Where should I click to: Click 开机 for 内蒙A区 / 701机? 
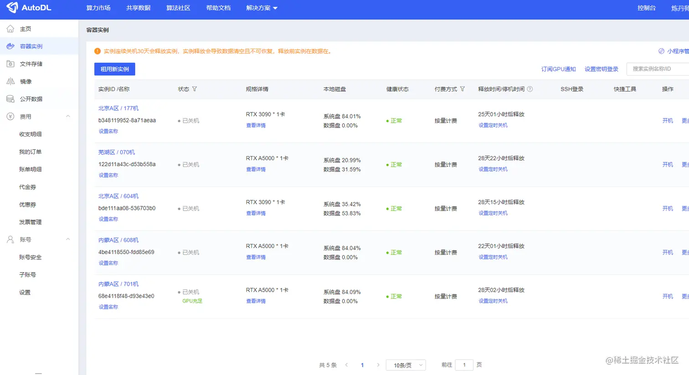[x=668, y=296]
